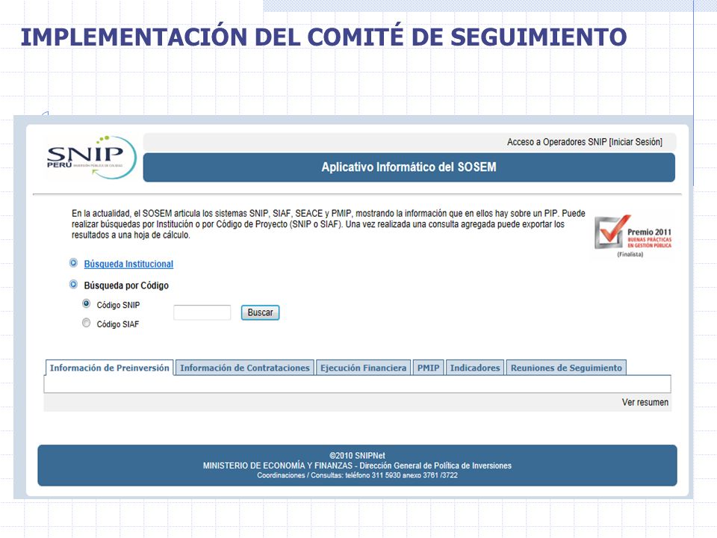Click the ©2010 SNIPNet footer text

[357, 456]
